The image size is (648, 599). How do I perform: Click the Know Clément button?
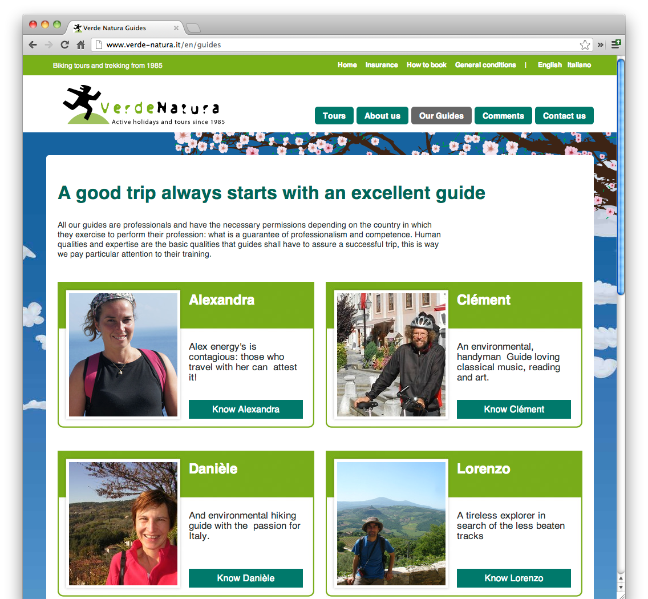click(x=514, y=409)
